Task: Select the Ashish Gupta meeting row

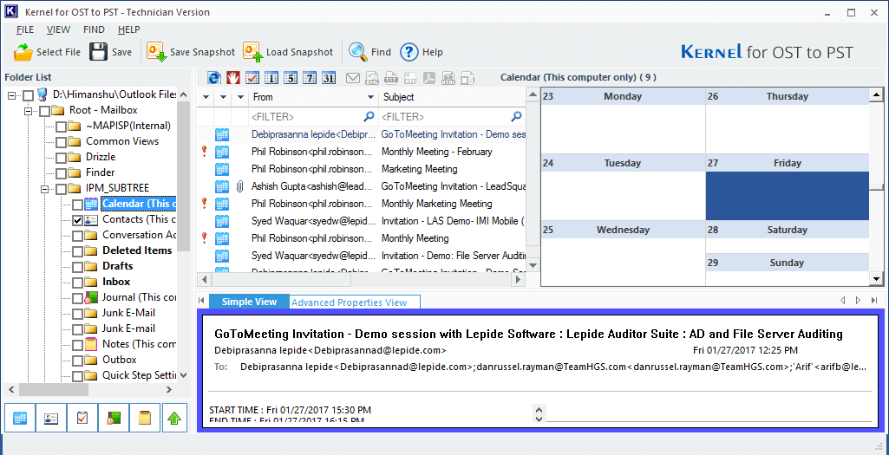Action: [361, 186]
